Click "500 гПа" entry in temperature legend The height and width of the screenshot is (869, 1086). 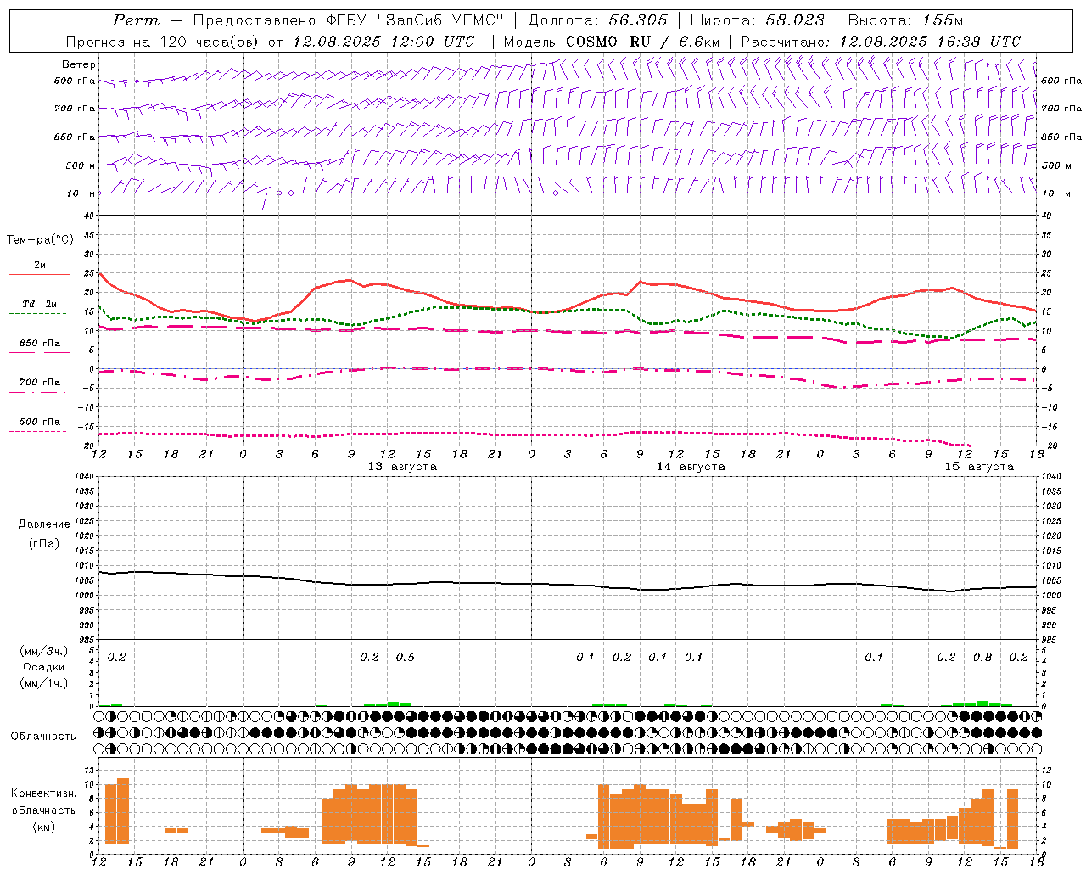tap(39, 422)
